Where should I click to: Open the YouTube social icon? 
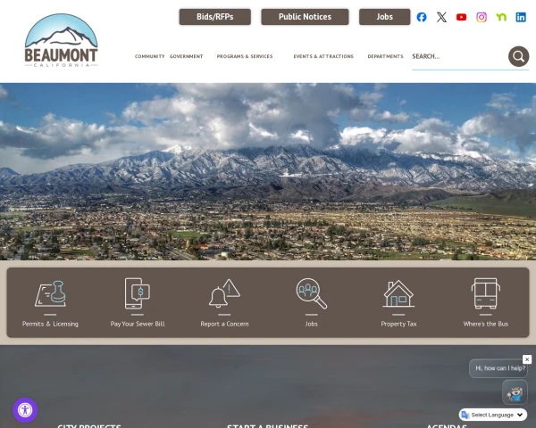pyautogui.click(x=461, y=17)
